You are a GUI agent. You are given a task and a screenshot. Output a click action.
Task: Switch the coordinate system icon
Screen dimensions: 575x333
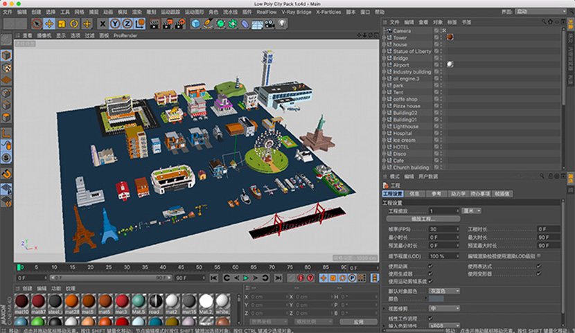140,24
